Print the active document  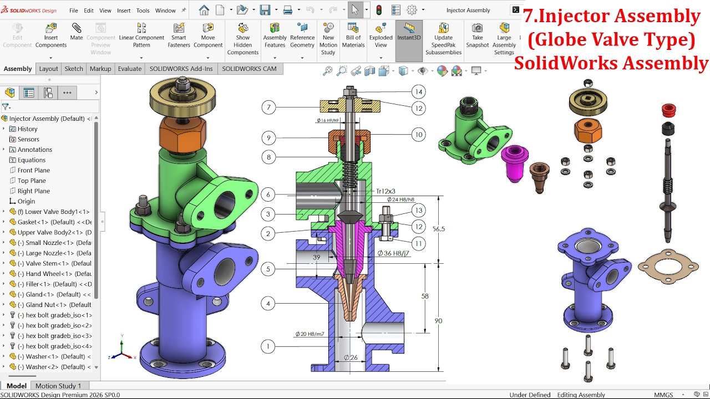click(x=287, y=10)
